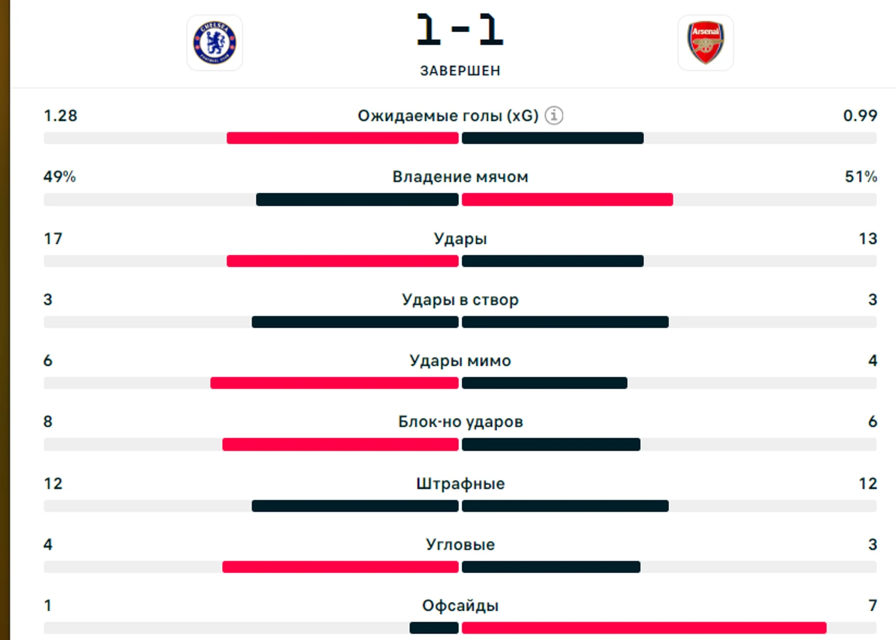
Task: Select the Угловые stat label
Action: tap(460, 544)
